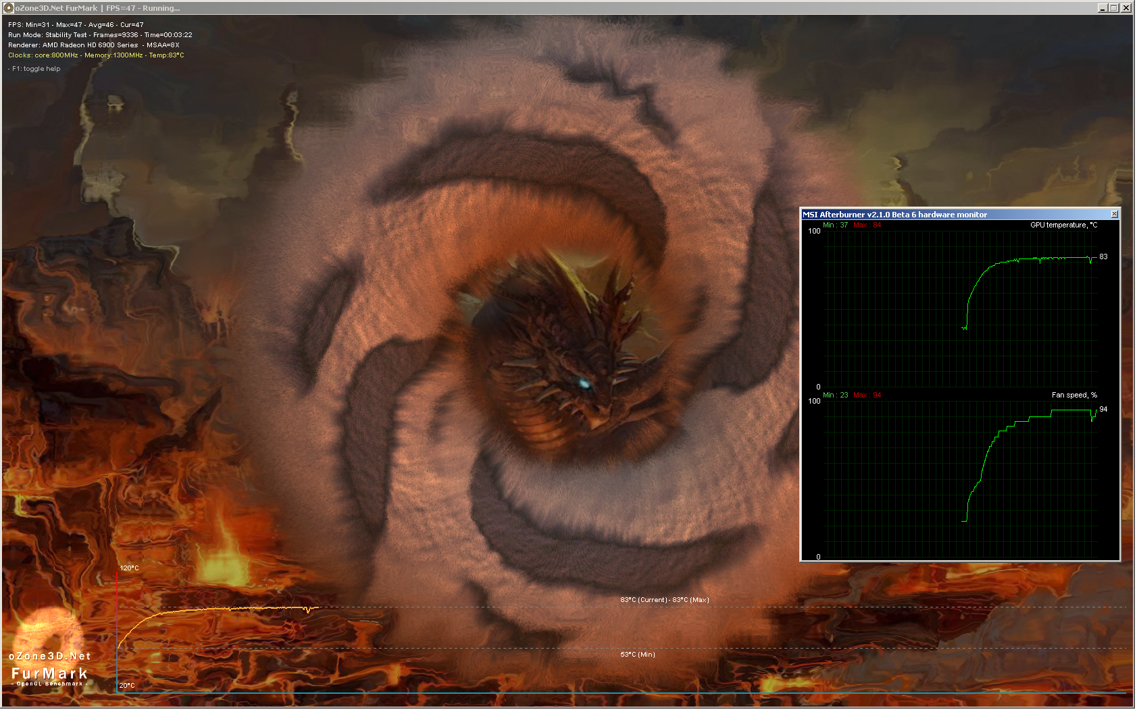Click the 'Renderer: AMD Radeon HD 6900 Series' line
Screen dimensions: 1137x710
click(x=93, y=45)
